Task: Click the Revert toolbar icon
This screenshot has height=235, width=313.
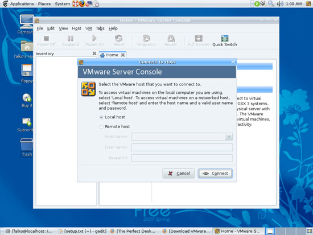Action: click(x=171, y=38)
